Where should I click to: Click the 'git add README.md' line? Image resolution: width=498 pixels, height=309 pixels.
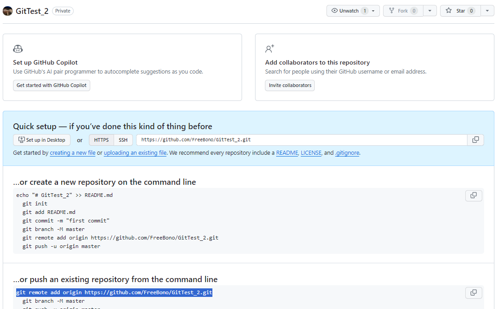point(49,212)
